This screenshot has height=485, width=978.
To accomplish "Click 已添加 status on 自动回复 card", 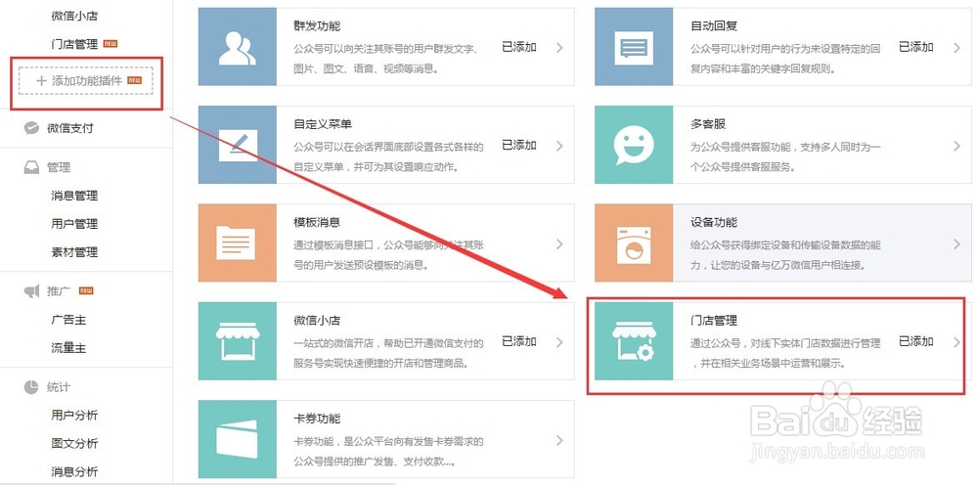I will 916,47.
